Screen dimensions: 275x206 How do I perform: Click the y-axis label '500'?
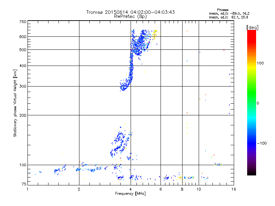click(x=23, y=50)
